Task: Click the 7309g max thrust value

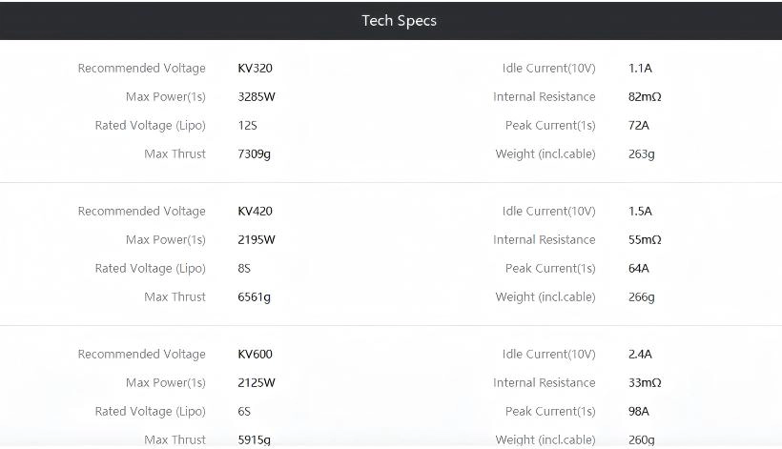Action: pos(254,154)
